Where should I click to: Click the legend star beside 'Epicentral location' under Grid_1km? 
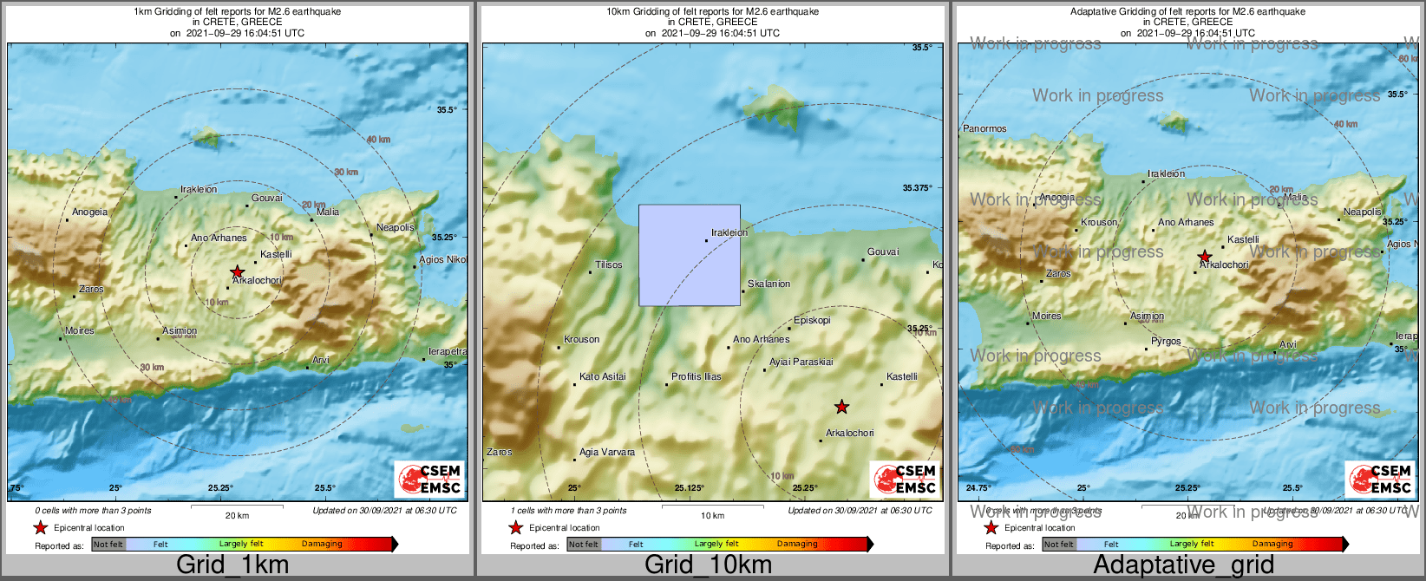coord(40,527)
